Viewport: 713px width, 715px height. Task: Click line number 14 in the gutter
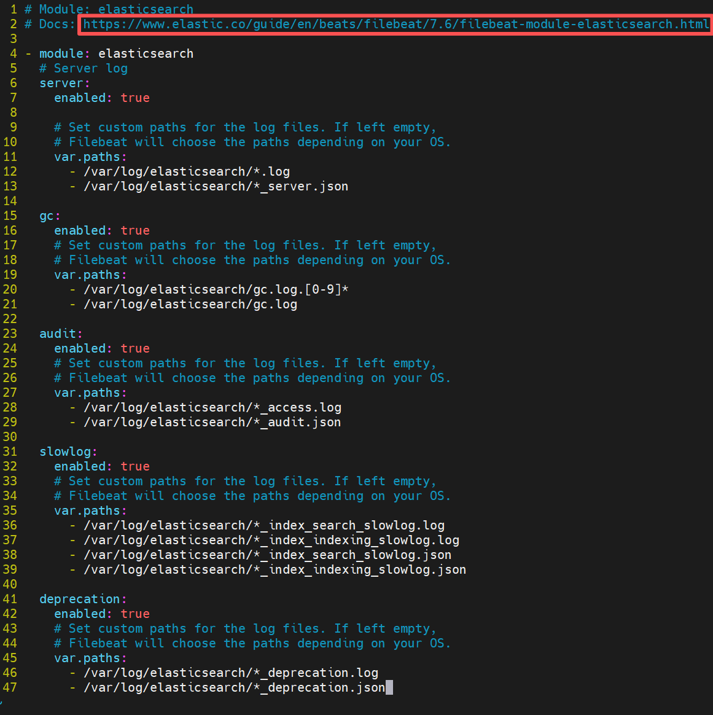pos(10,201)
